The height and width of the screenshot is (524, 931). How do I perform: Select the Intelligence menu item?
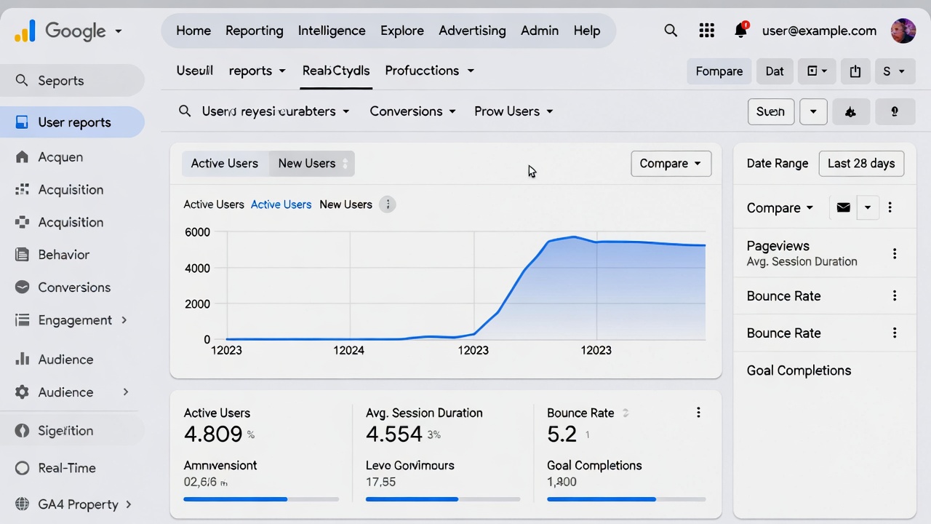click(332, 30)
